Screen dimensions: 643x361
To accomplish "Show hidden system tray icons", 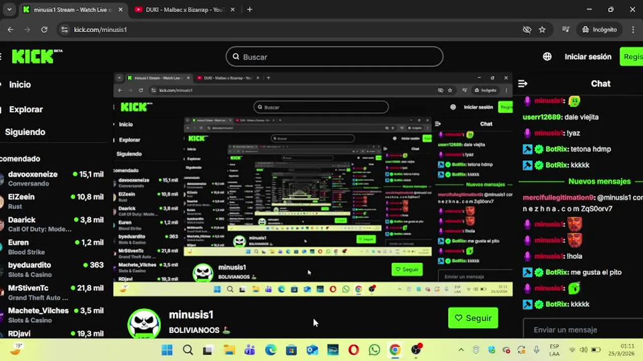I will pos(461,350).
